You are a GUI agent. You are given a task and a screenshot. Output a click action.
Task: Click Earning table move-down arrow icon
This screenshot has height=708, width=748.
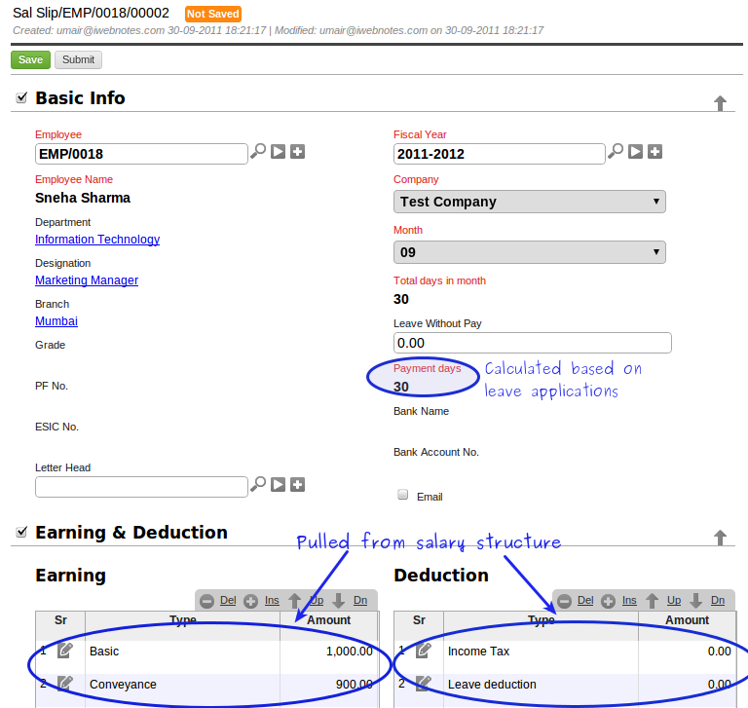(x=339, y=601)
